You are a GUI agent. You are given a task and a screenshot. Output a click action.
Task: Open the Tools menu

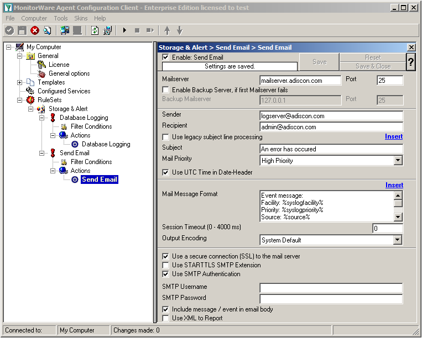coord(61,18)
